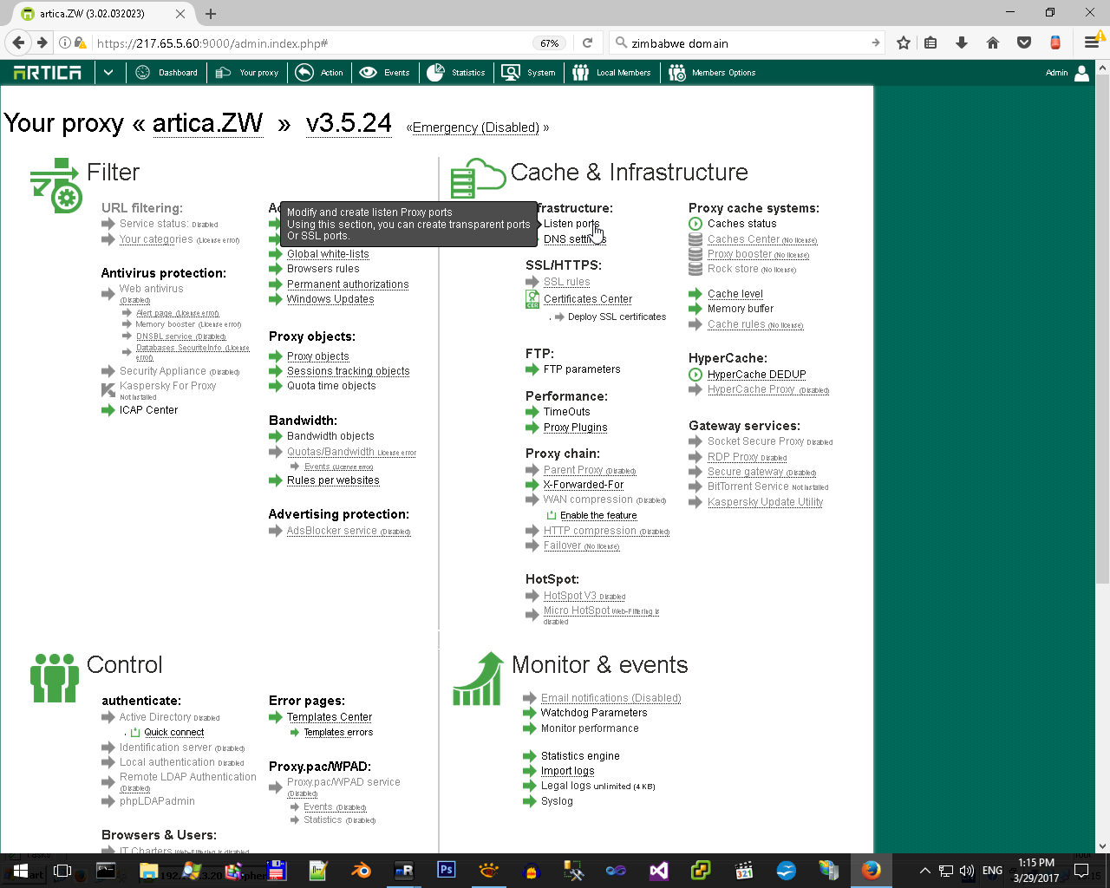Open Permanent authorizations link
Viewport: 1110px width, 888px height.
(348, 284)
